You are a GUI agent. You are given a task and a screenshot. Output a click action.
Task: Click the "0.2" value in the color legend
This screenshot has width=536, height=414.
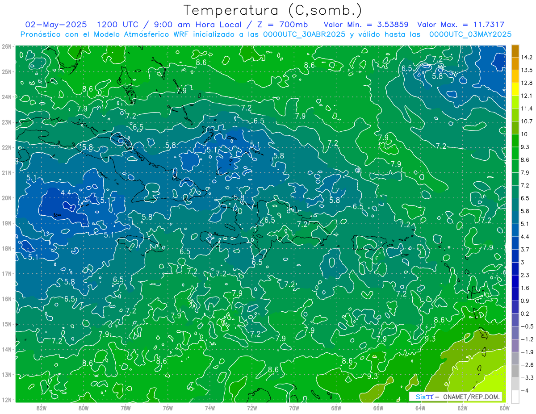525,314
